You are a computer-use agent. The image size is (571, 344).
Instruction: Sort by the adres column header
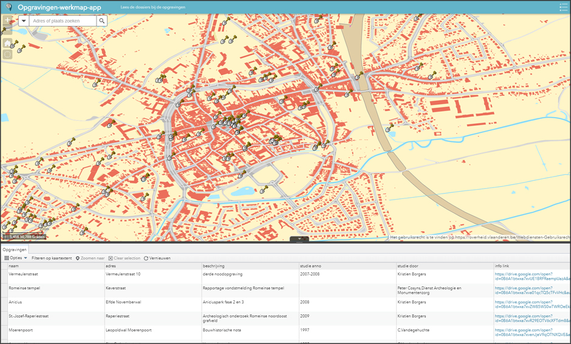click(x=153, y=266)
